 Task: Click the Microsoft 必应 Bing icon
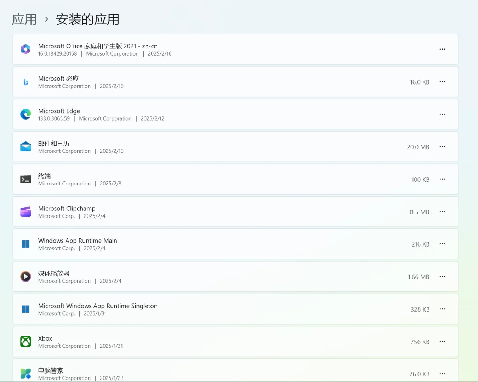click(25, 82)
